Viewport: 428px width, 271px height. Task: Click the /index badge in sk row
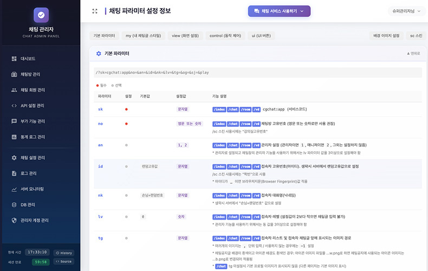(x=219, y=109)
